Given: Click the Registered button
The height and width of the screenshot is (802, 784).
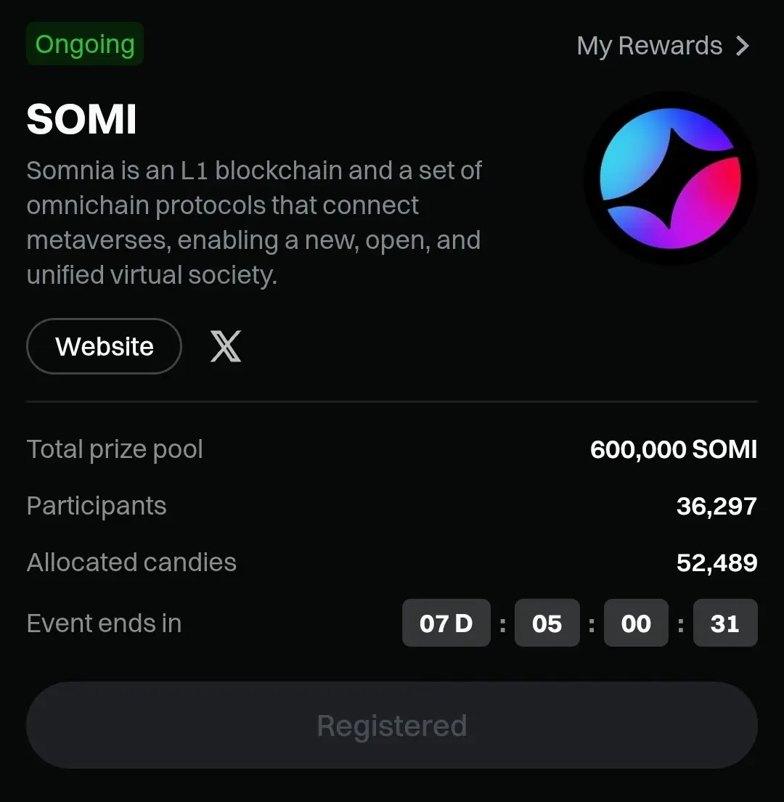Looking at the screenshot, I should tap(392, 725).
